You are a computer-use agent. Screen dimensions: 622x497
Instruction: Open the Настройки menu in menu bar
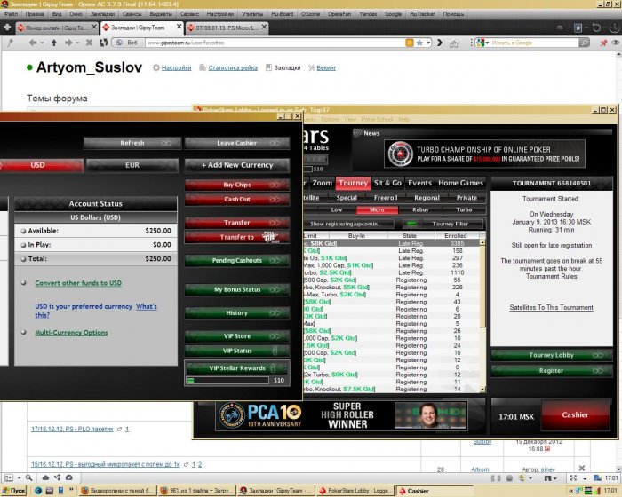pyautogui.click(x=219, y=14)
